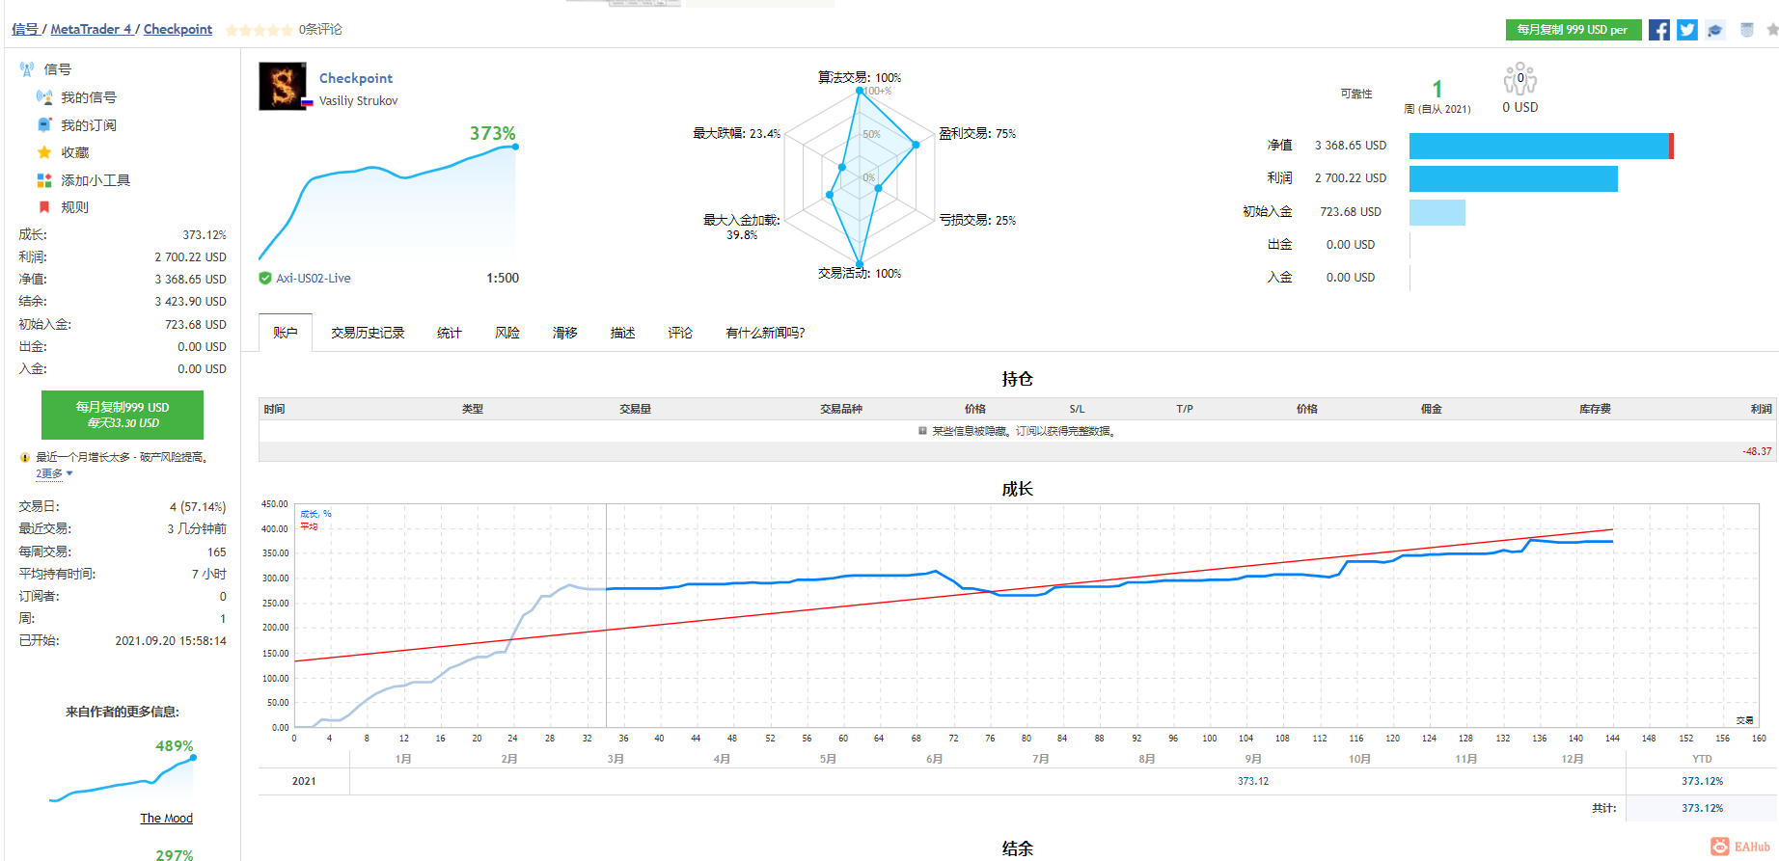The image size is (1779, 861).
Task: Click the Twitter share icon
Action: (x=1686, y=30)
